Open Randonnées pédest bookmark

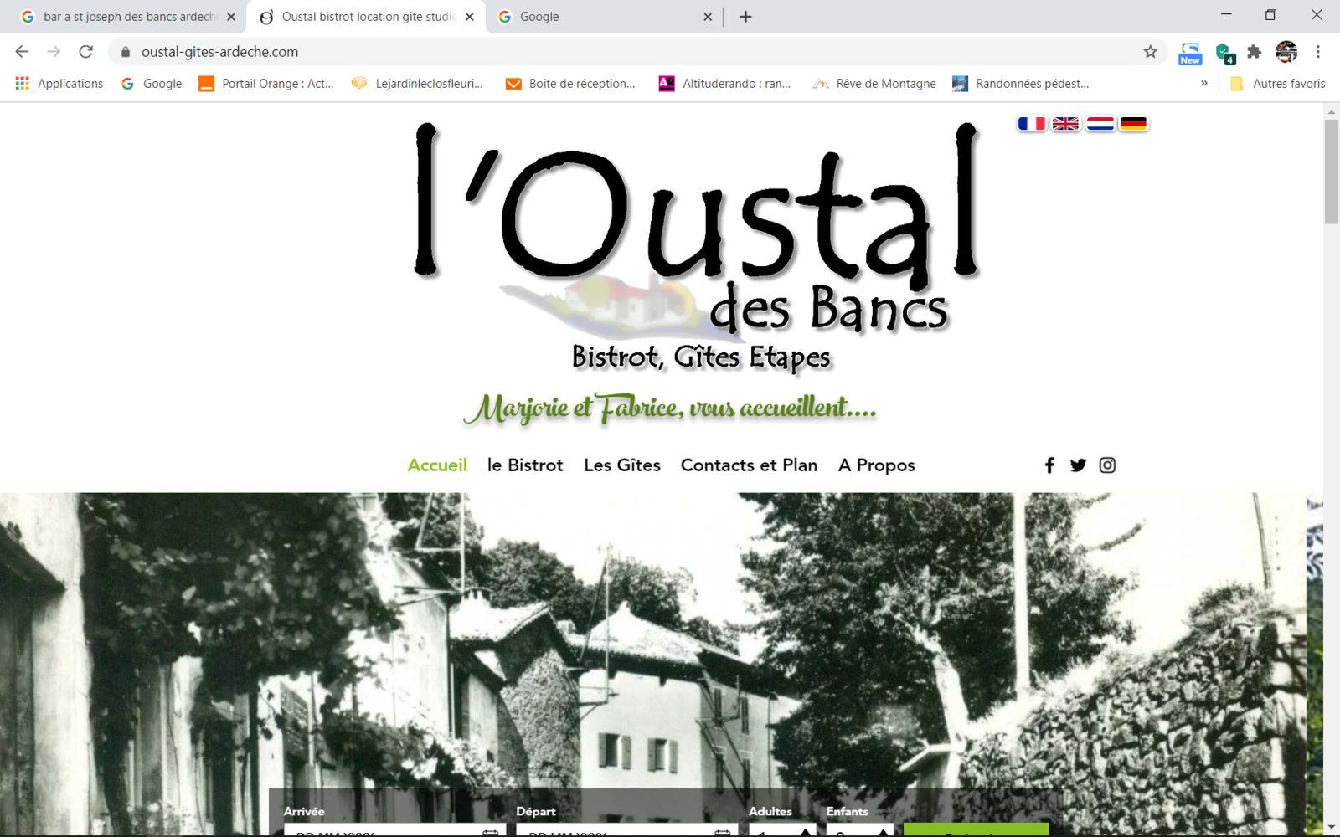pyautogui.click(x=1021, y=84)
